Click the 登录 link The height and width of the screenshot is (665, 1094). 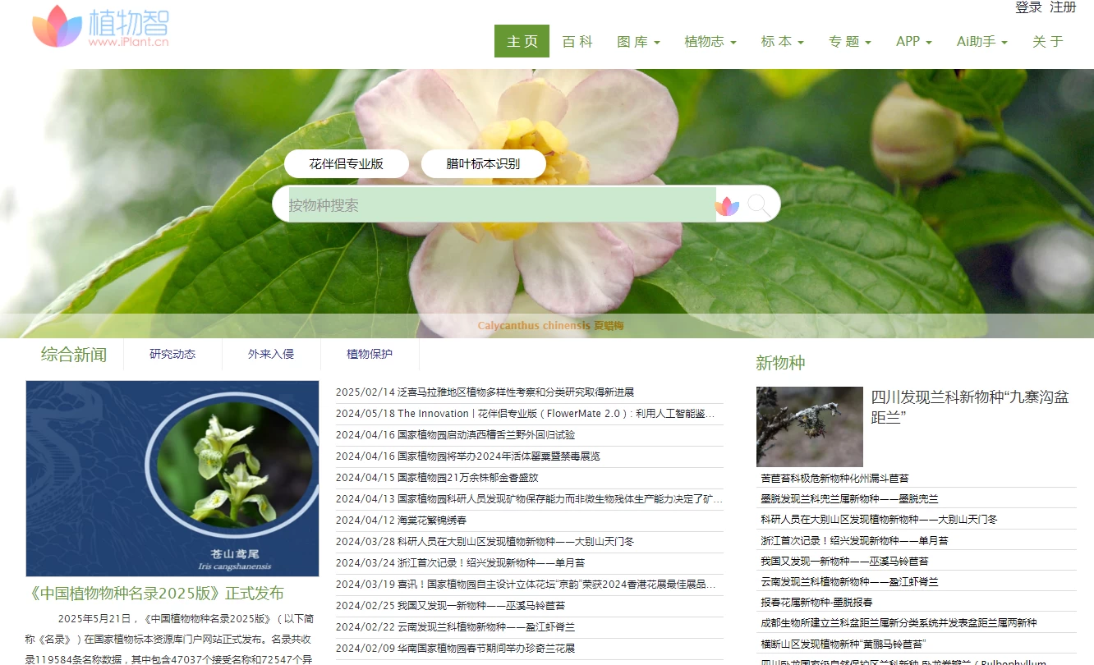[1027, 7]
